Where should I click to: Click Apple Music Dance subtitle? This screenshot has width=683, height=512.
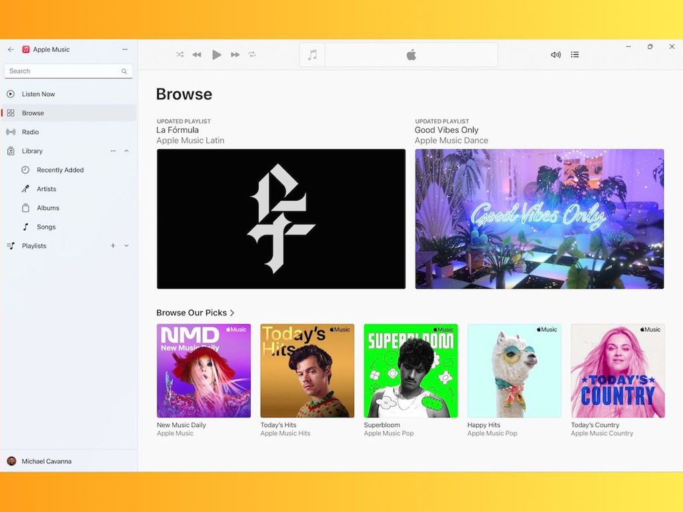(452, 140)
